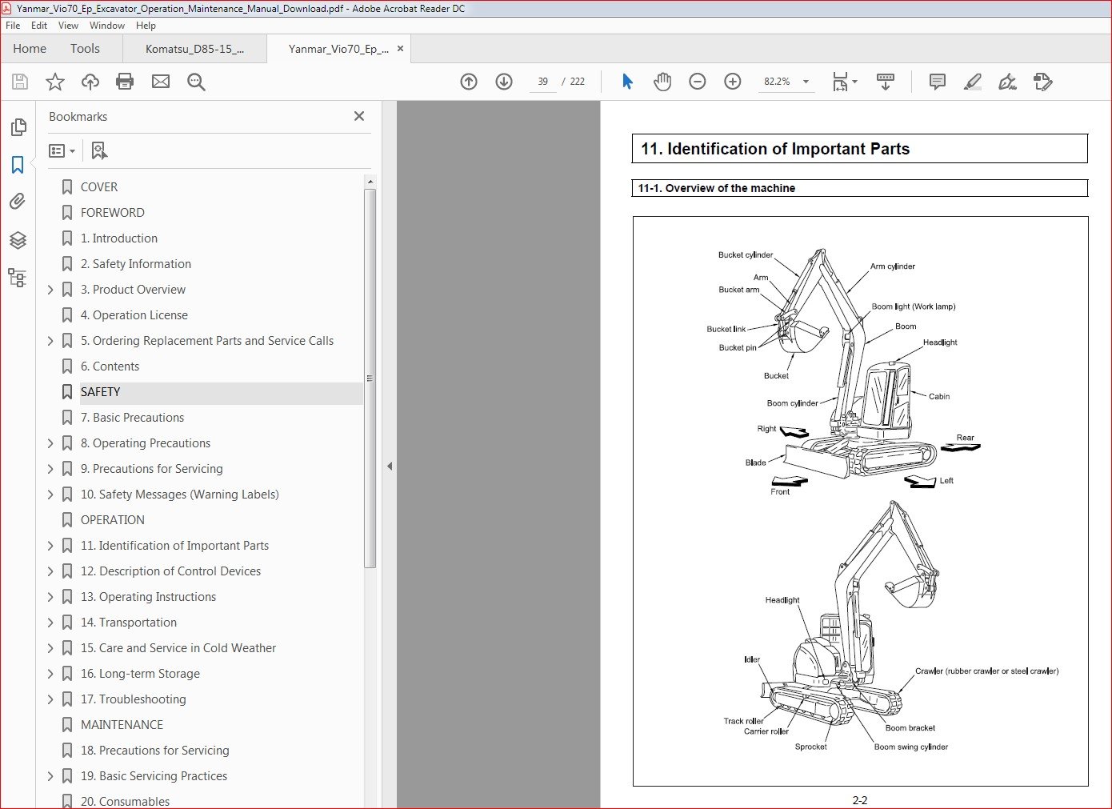The height and width of the screenshot is (809, 1112).
Task: Select the SAFETY bookmark
Action: [x=101, y=392]
